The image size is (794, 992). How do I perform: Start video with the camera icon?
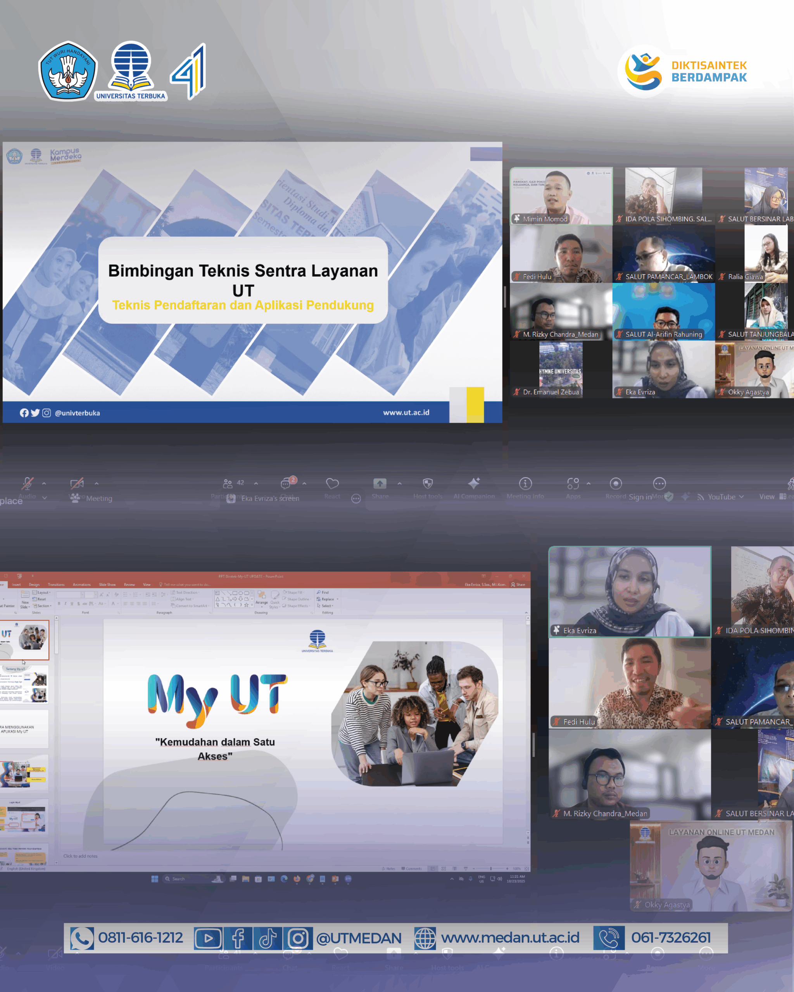pyautogui.click(x=76, y=484)
